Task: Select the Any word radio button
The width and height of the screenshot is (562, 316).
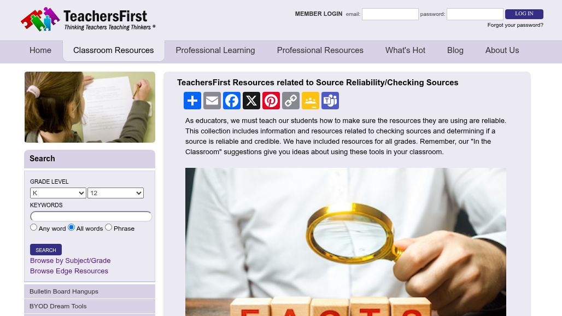Action: (34, 227)
